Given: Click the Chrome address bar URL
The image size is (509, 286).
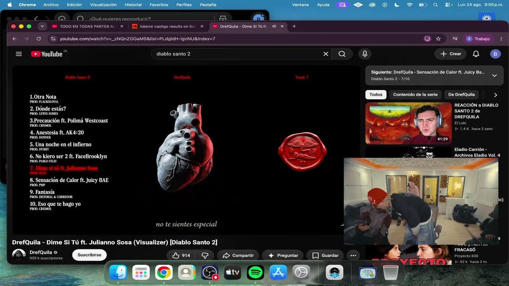Looking at the screenshot, I should point(138,39).
